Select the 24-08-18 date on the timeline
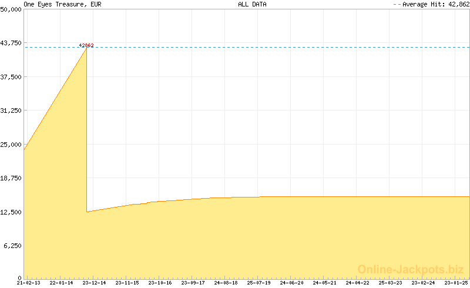Viewport: 470px width, 288px height. pyautogui.click(x=226, y=283)
